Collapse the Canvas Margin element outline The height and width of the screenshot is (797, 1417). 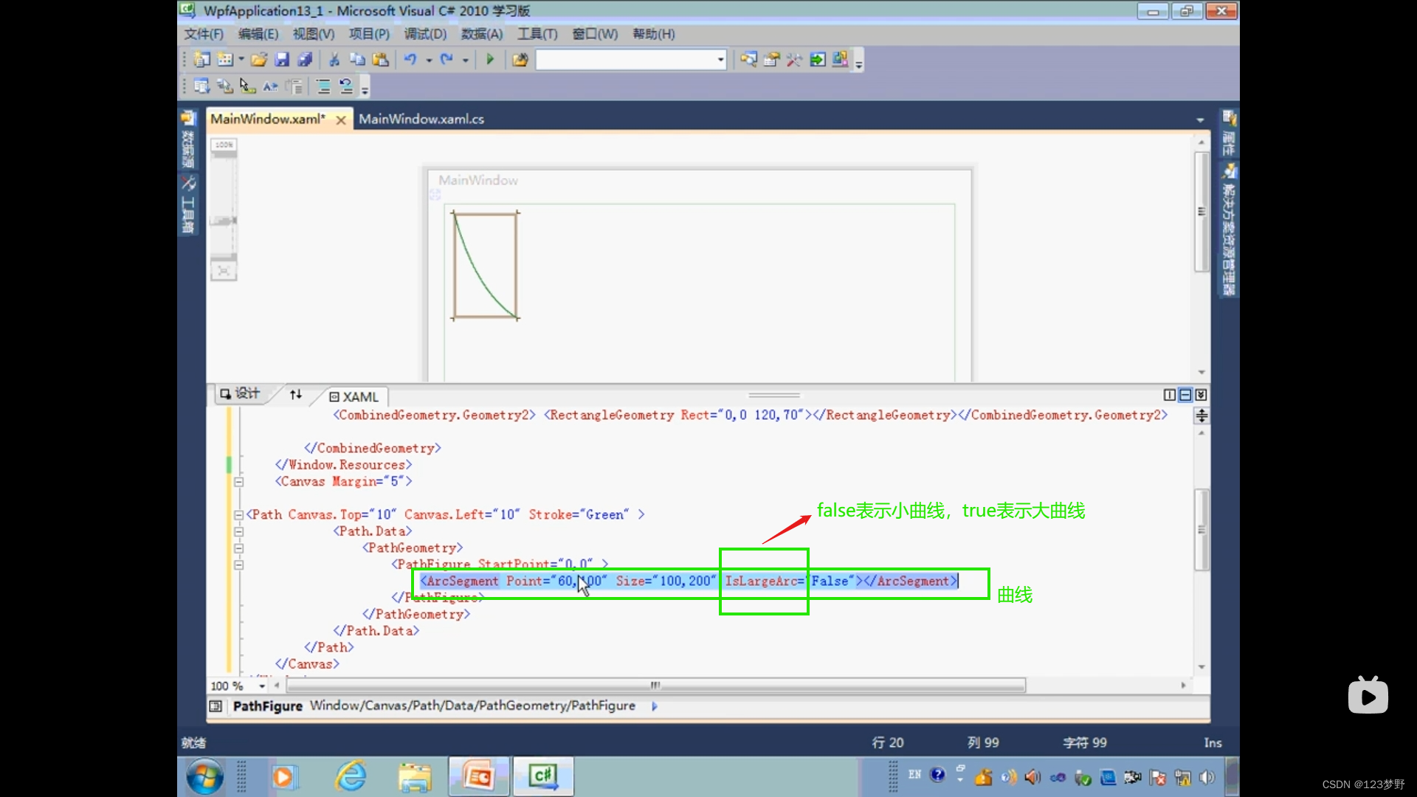pos(238,482)
